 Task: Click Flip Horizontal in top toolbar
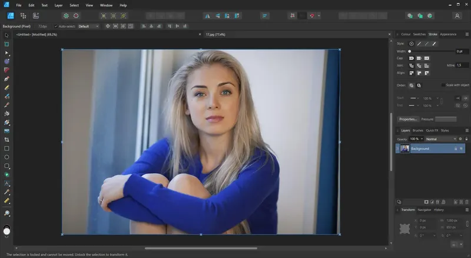click(208, 16)
